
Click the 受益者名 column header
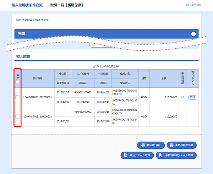[x=125, y=83]
